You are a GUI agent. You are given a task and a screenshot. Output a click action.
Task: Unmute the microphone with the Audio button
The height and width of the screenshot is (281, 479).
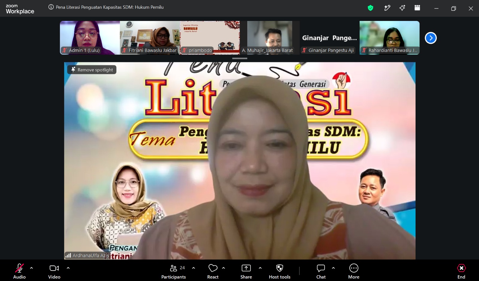tap(19, 271)
